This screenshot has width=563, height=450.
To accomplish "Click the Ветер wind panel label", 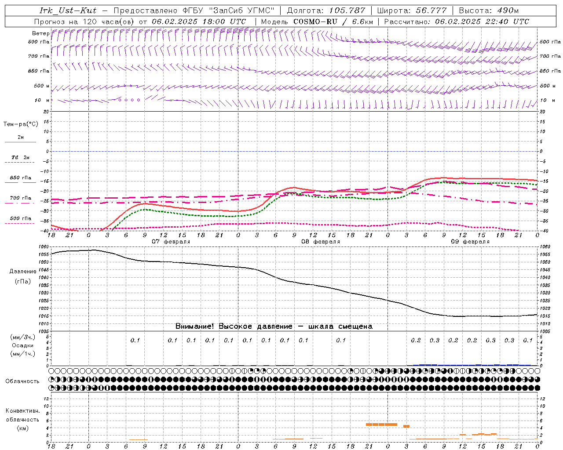I will [40, 33].
